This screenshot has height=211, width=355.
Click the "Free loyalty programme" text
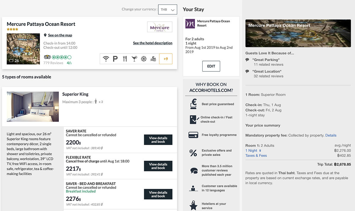(x=219, y=135)
